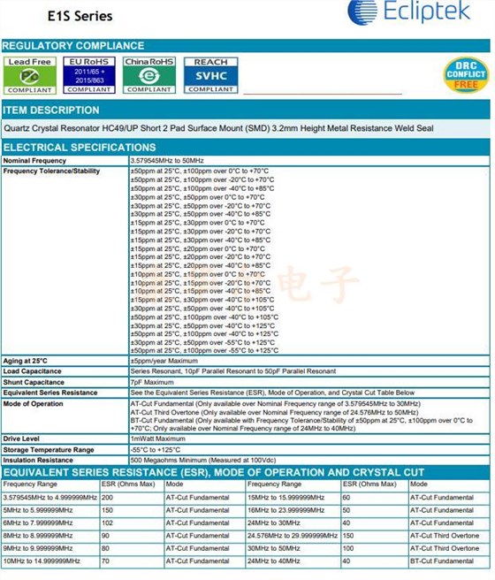Image resolution: width=495 pixels, height=580 pixels.
Task: Select the Storage Temperature Range label
Action: point(49,450)
